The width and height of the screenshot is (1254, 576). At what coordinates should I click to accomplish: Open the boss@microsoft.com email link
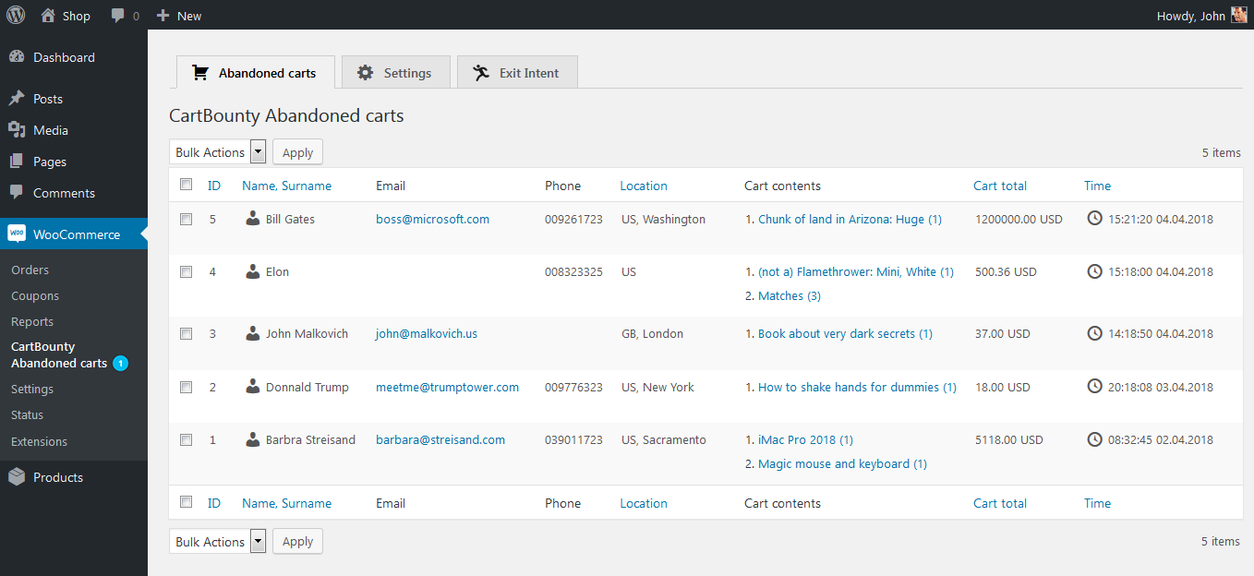click(432, 220)
